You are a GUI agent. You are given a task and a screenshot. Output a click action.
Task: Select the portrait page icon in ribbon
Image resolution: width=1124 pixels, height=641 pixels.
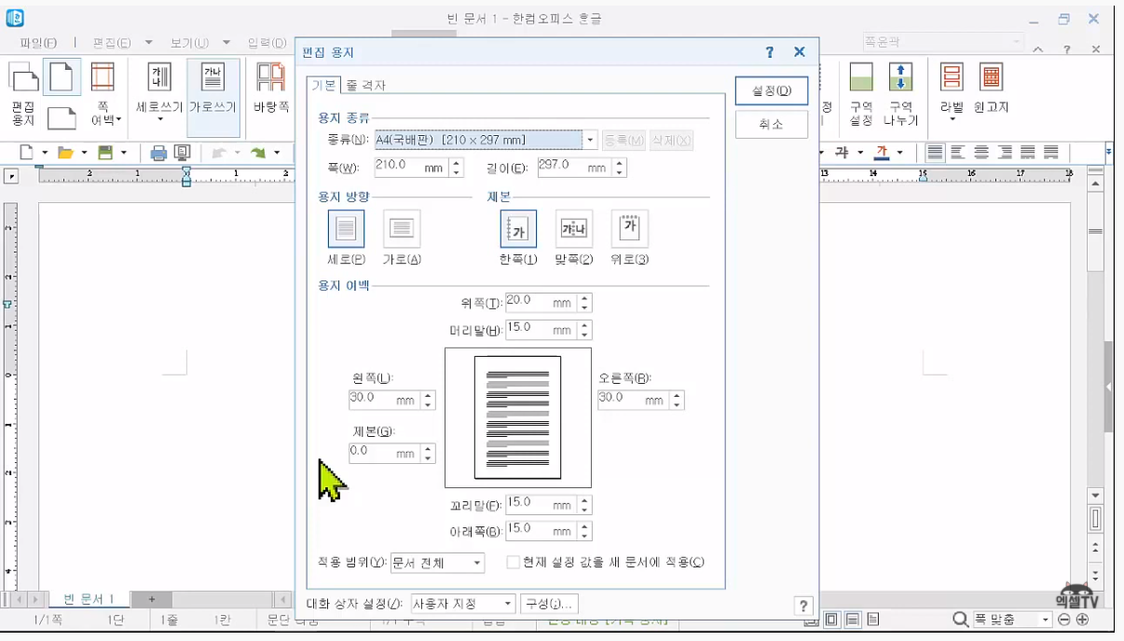point(62,76)
